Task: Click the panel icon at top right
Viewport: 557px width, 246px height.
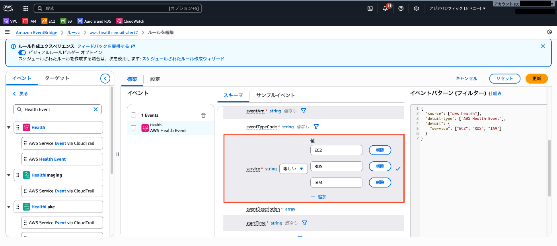Action: pos(549,32)
